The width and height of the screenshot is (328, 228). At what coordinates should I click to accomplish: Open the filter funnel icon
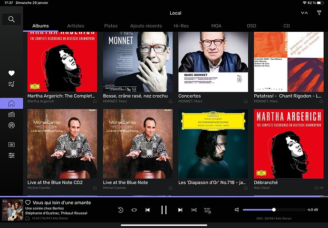[x=319, y=13]
